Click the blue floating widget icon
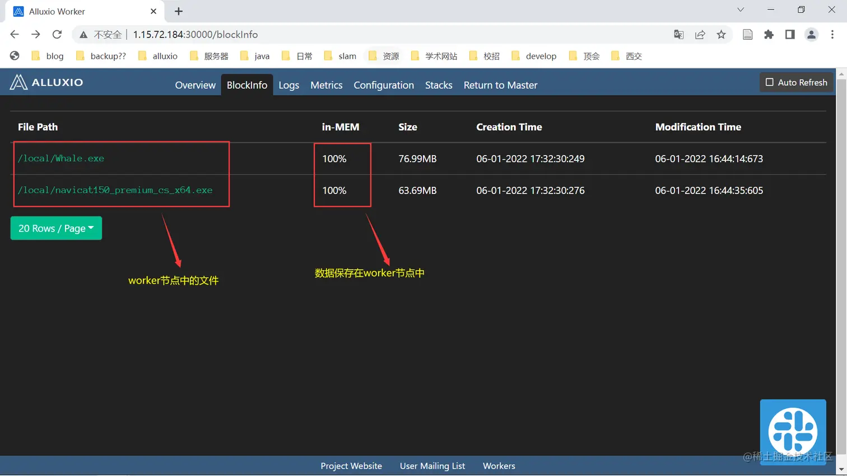This screenshot has height=476, width=847. (793, 432)
